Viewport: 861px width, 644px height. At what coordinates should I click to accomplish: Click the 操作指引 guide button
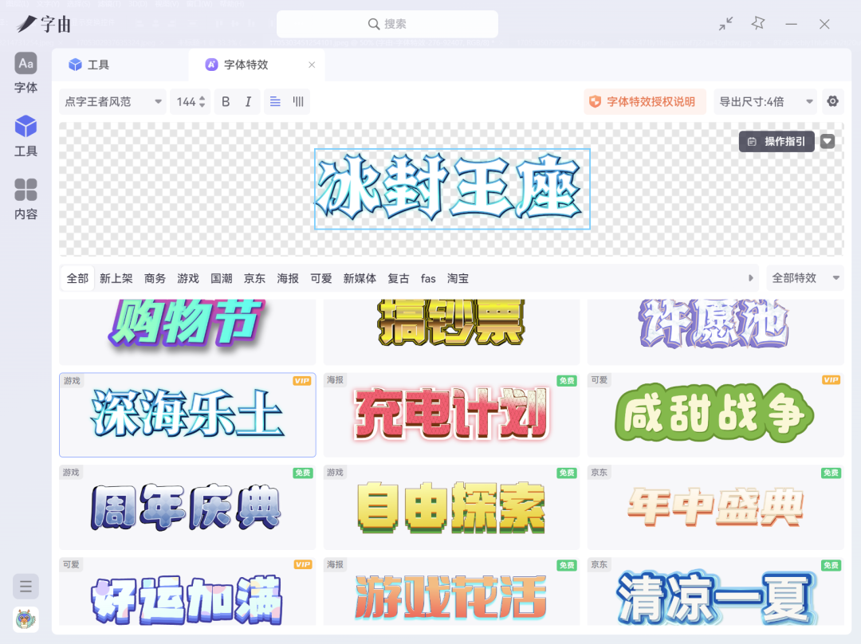[776, 142]
